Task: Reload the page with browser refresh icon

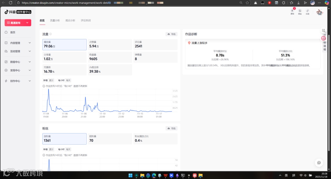Action: 10,3
